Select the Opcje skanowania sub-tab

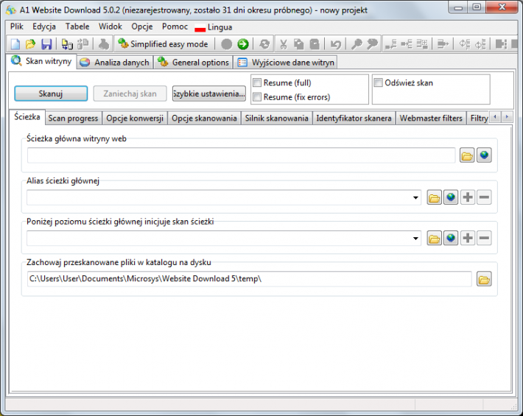tap(204, 119)
